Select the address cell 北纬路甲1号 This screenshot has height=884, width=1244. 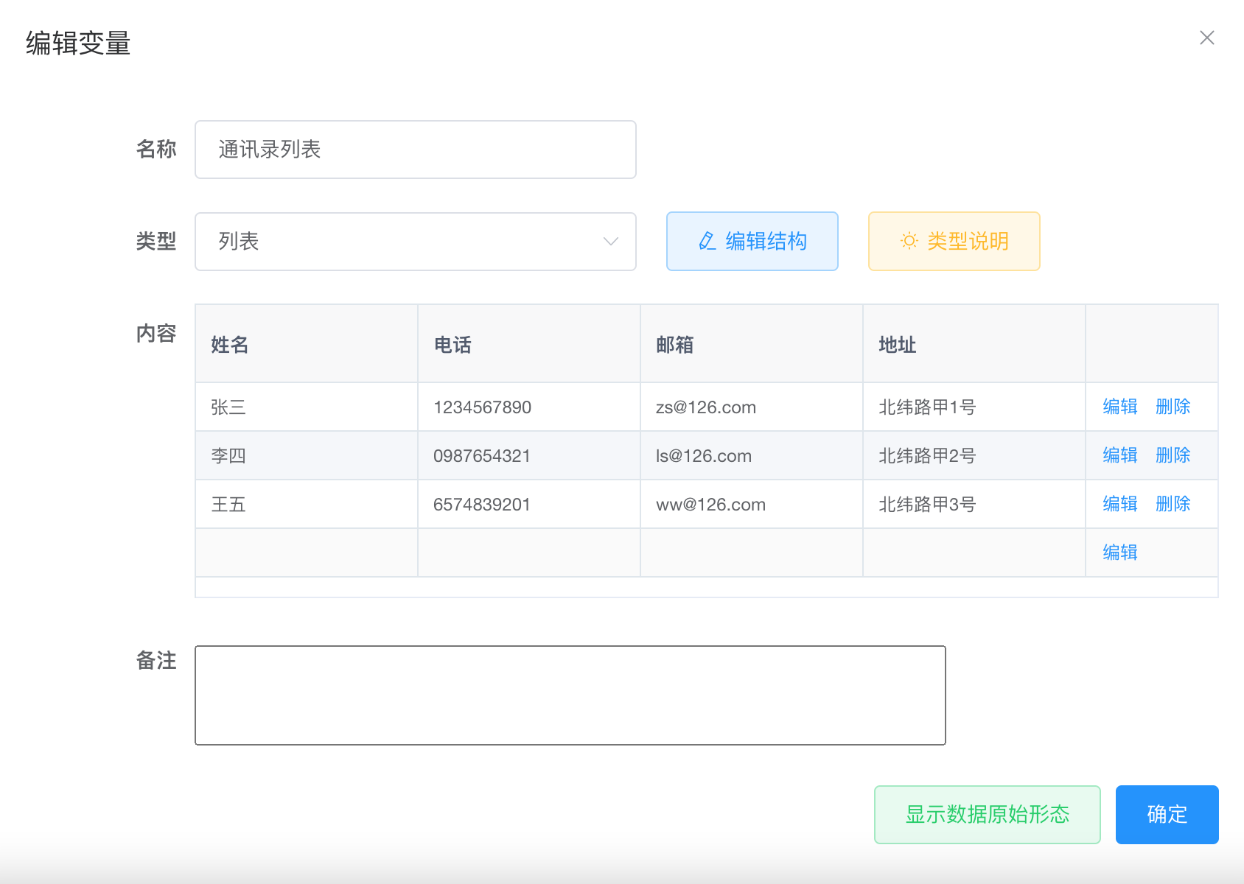point(974,407)
